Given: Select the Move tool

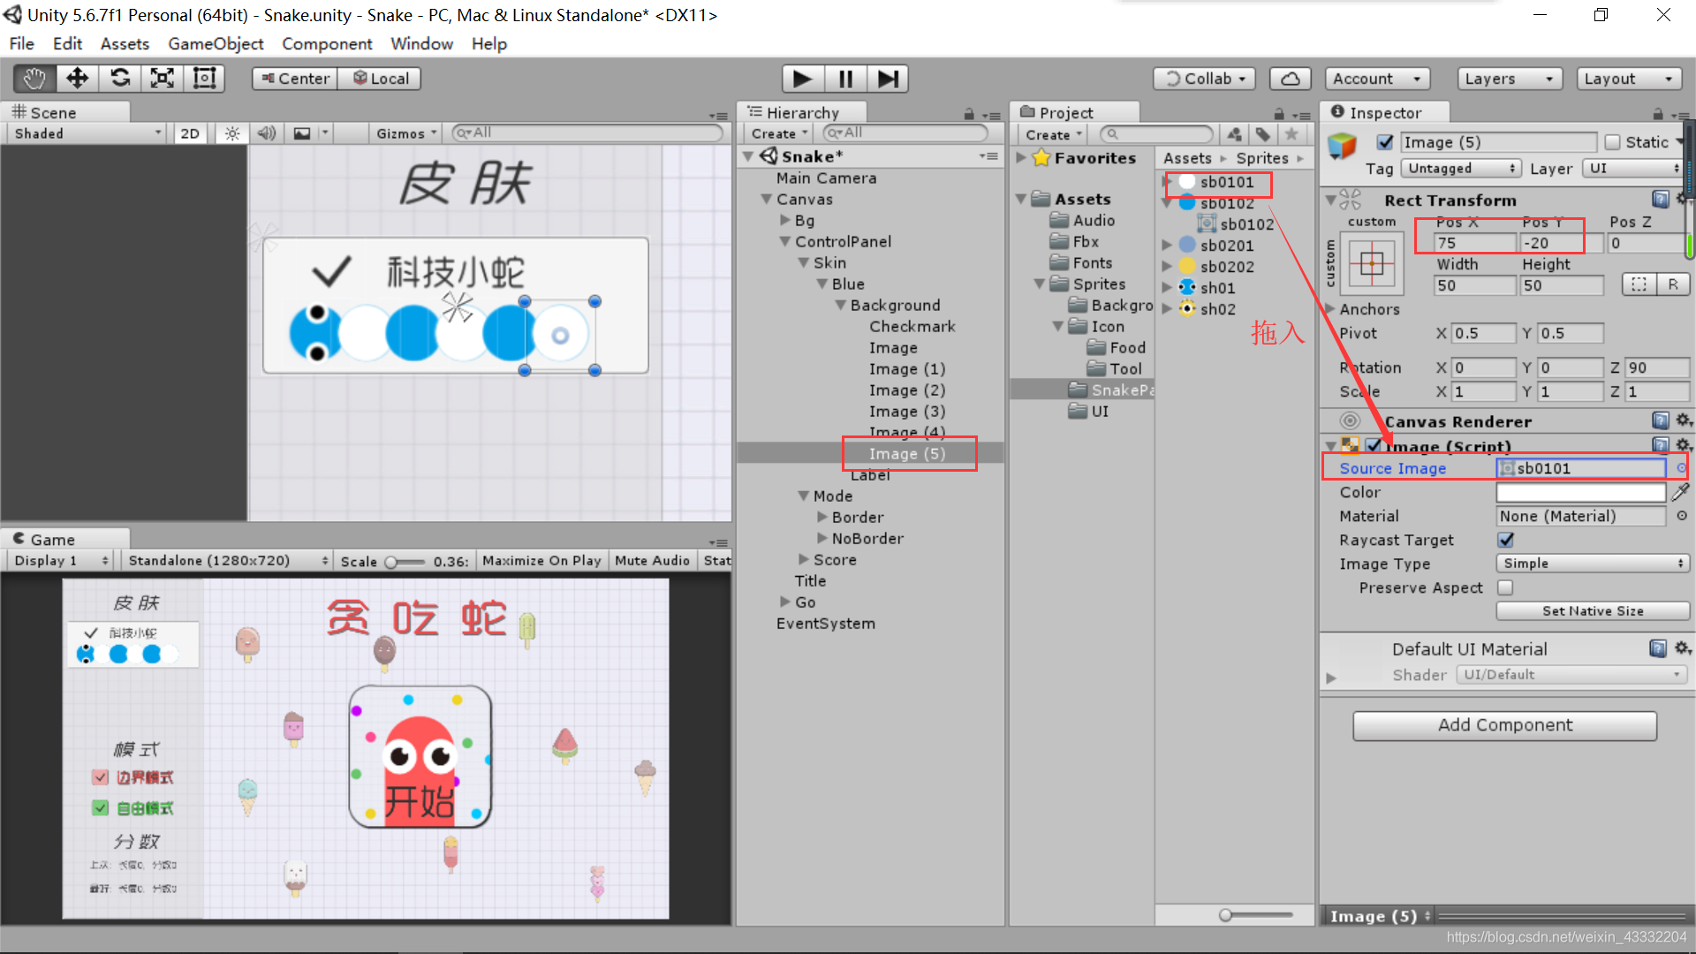Looking at the screenshot, I should [x=78, y=79].
